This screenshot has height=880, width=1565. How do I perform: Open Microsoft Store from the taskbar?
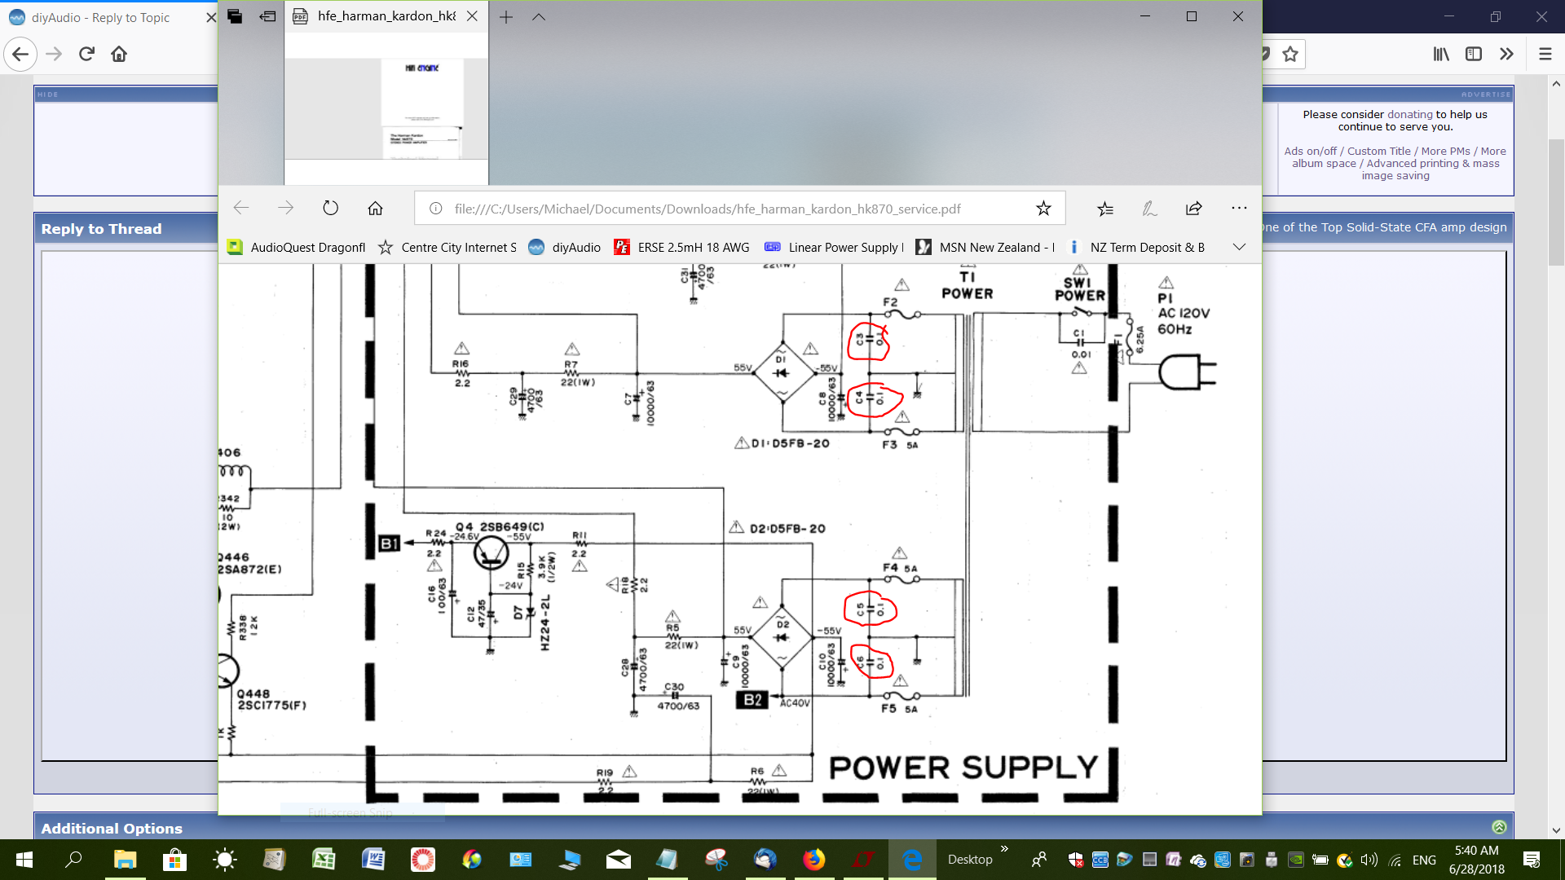click(x=174, y=860)
